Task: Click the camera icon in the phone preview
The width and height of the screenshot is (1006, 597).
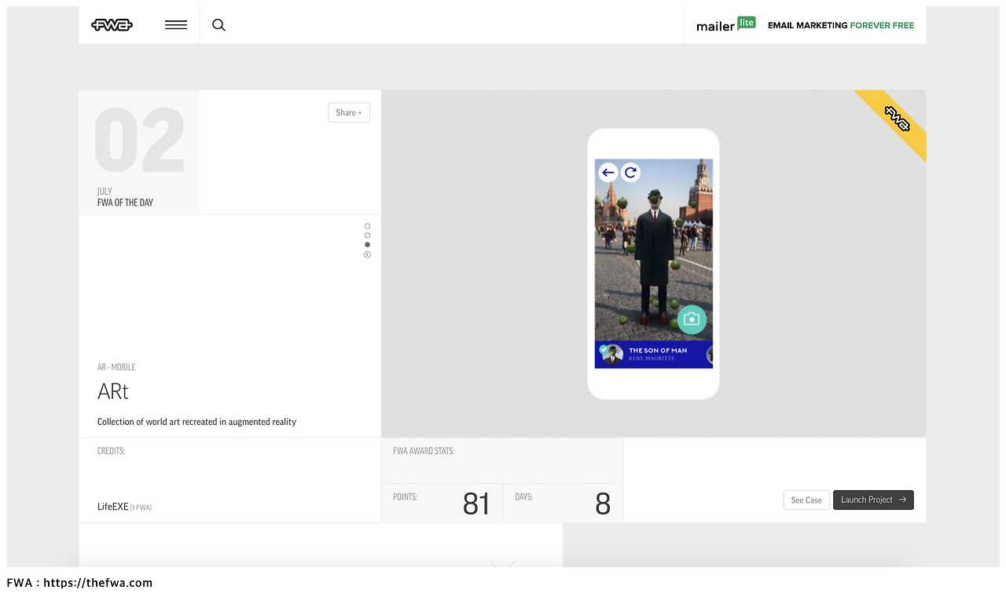Action: 692,319
